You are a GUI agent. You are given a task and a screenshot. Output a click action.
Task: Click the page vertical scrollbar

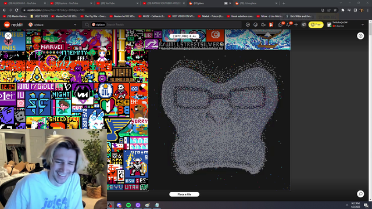pos(370,110)
